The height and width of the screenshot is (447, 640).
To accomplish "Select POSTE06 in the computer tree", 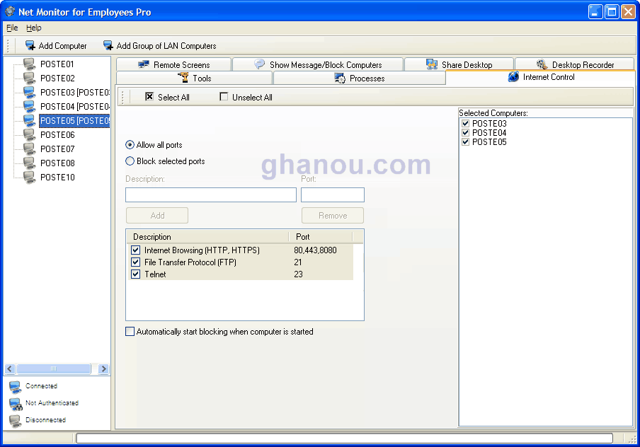I will click(57, 135).
